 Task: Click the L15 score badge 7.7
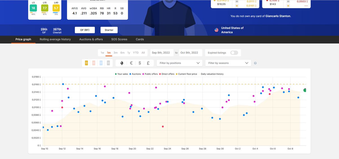pyautogui.click(x=45, y=8)
